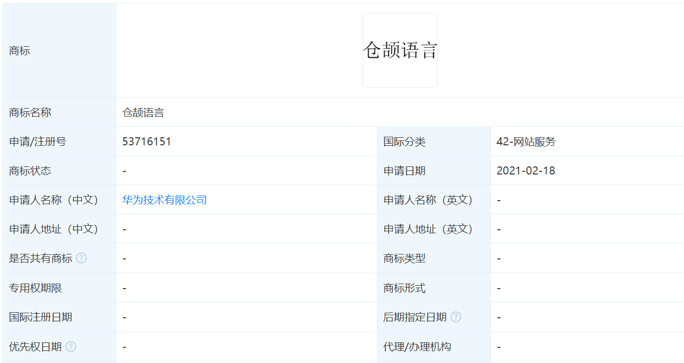Image resolution: width=684 pixels, height=363 pixels.
Task: Open the help icon beside 优先权日期
Action: [71, 346]
